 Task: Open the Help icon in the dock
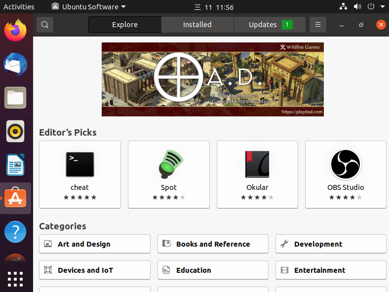(x=15, y=232)
